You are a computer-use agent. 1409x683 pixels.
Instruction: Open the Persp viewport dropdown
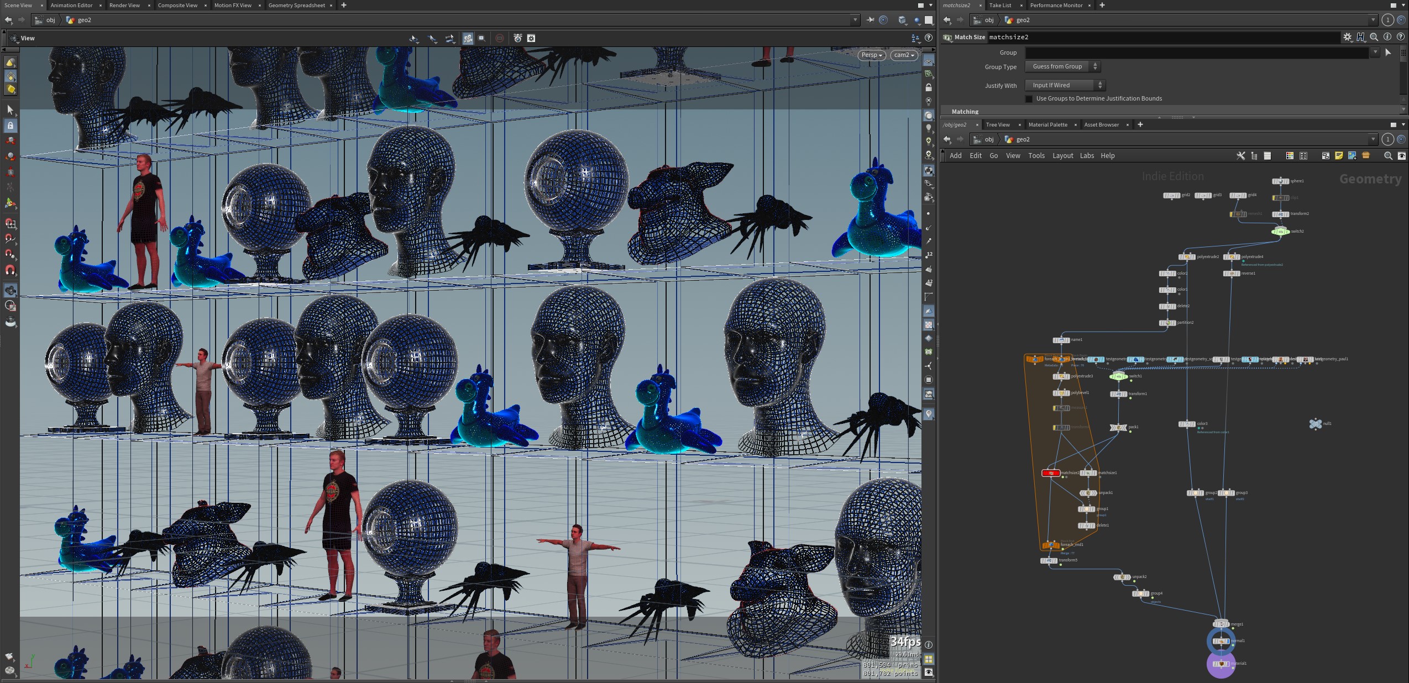872,55
